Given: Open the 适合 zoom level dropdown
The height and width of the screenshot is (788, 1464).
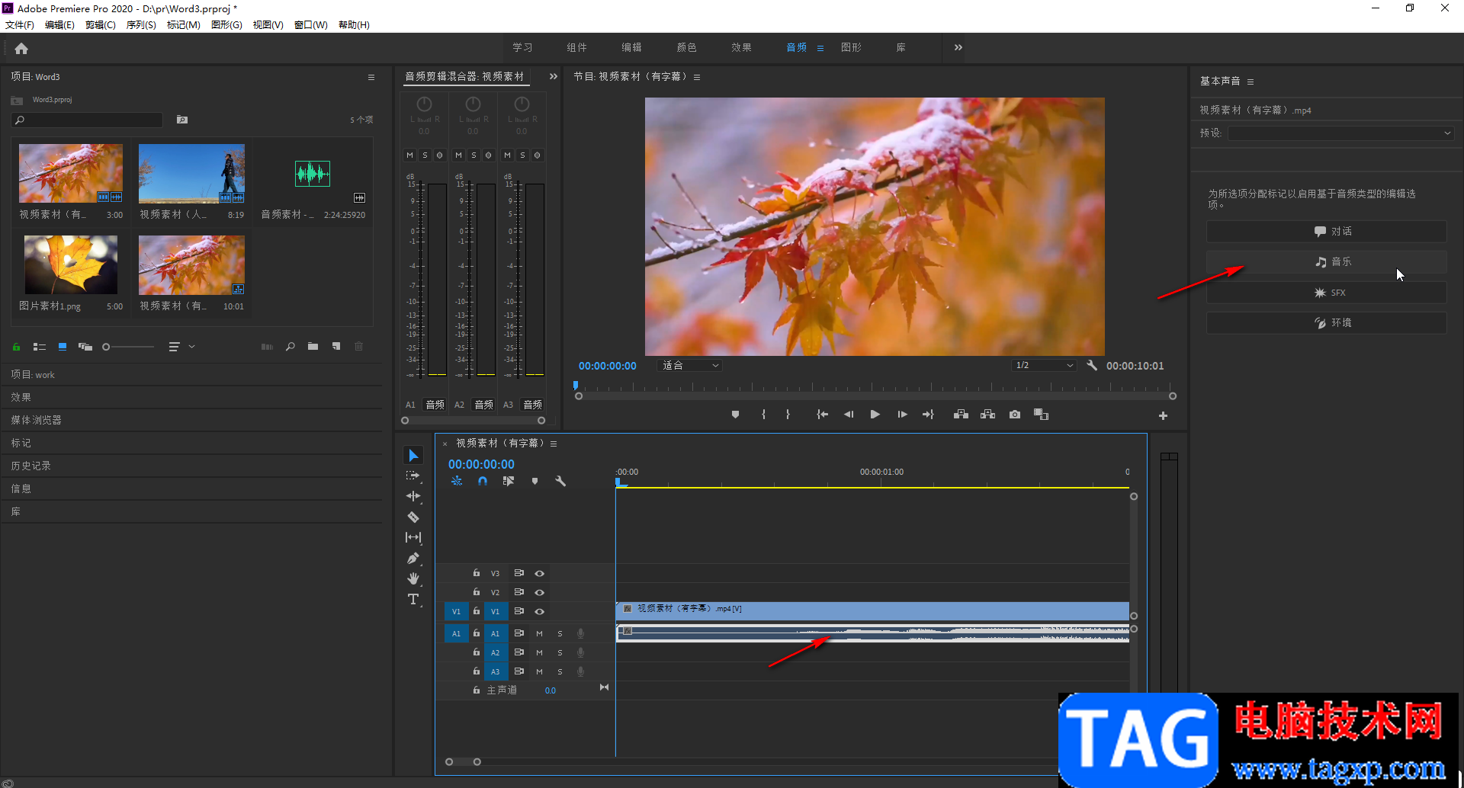Looking at the screenshot, I should 690,366.
